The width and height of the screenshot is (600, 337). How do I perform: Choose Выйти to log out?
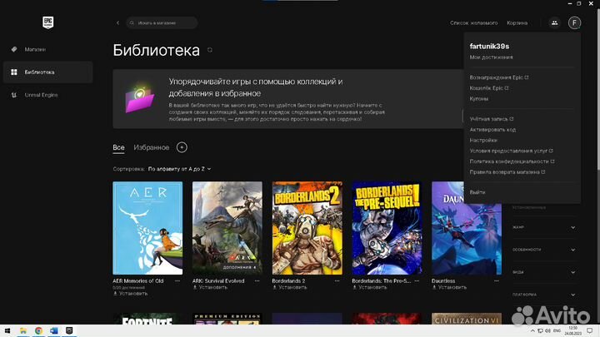pos(477,192)
